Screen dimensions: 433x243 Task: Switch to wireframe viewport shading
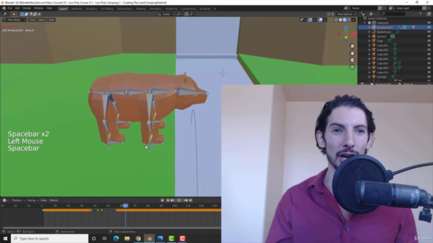[x=336, y=20]
